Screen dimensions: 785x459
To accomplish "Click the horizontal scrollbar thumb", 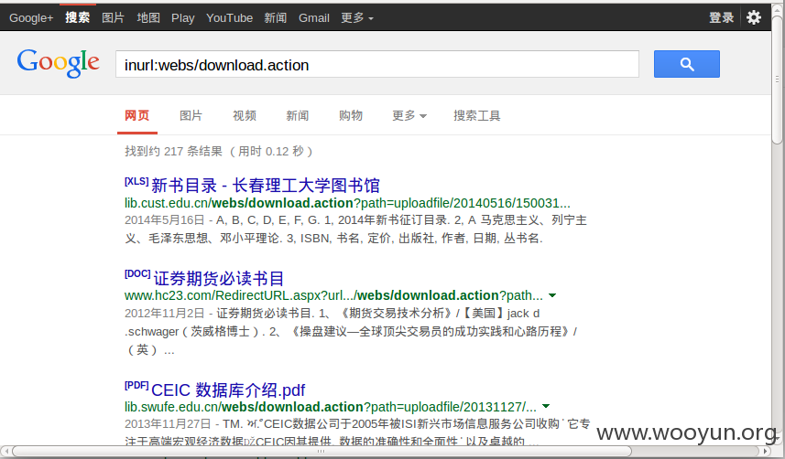I will coord(322,451).
